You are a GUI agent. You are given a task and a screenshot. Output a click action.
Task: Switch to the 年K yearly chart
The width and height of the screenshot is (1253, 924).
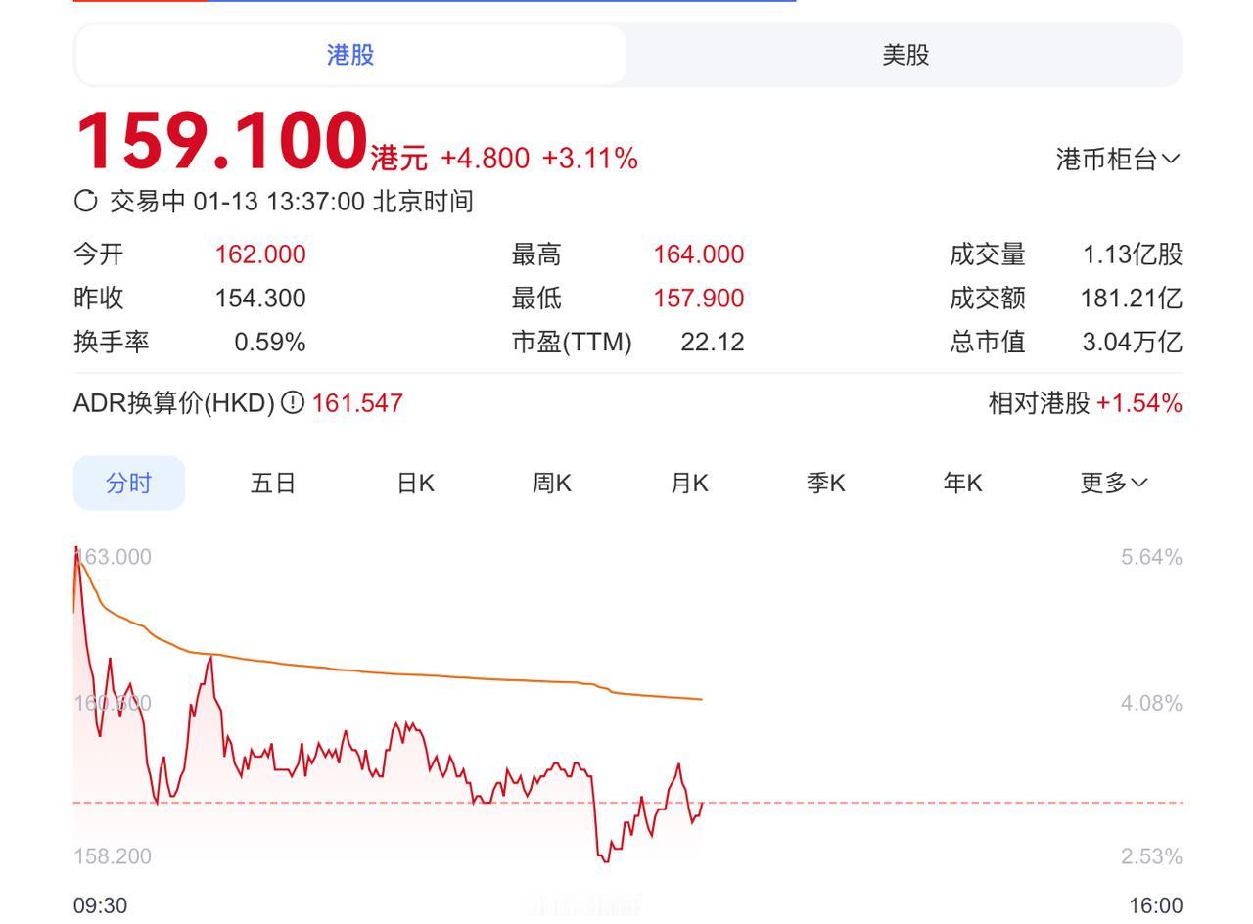pos(961,482)
